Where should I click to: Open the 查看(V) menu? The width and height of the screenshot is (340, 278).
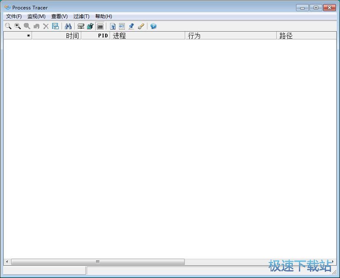[x=59, y=16]
